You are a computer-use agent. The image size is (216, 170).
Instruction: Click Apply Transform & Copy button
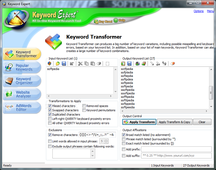pyautogui.click(x=175, y=122)
